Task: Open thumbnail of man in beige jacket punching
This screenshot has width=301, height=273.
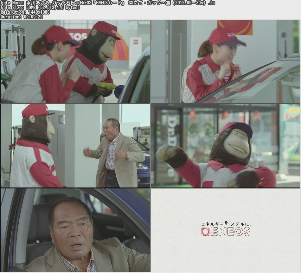Action: 75,146
